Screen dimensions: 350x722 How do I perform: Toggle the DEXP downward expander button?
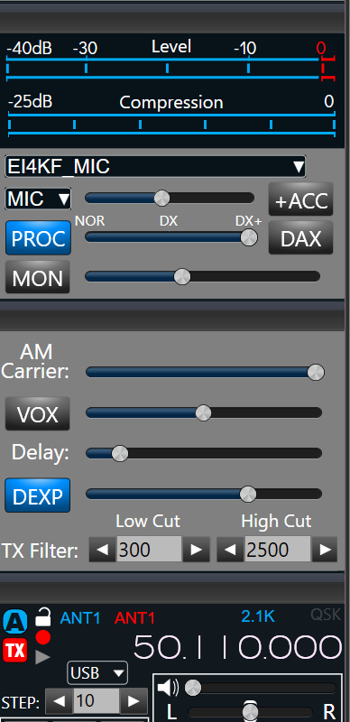[38, 495]
